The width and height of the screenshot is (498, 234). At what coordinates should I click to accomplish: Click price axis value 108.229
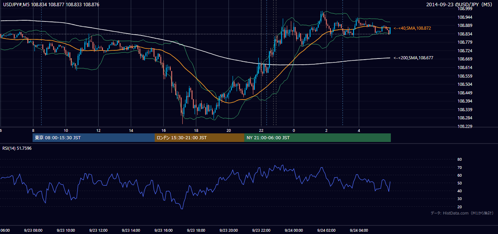click(465, 126)
